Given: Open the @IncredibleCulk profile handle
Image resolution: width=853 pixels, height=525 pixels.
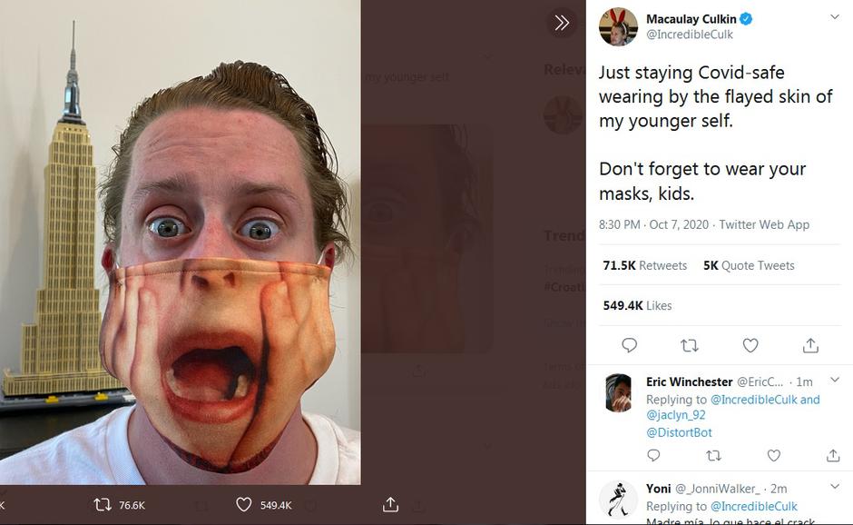Looking at the screenshot, I should tap(690, 35).
